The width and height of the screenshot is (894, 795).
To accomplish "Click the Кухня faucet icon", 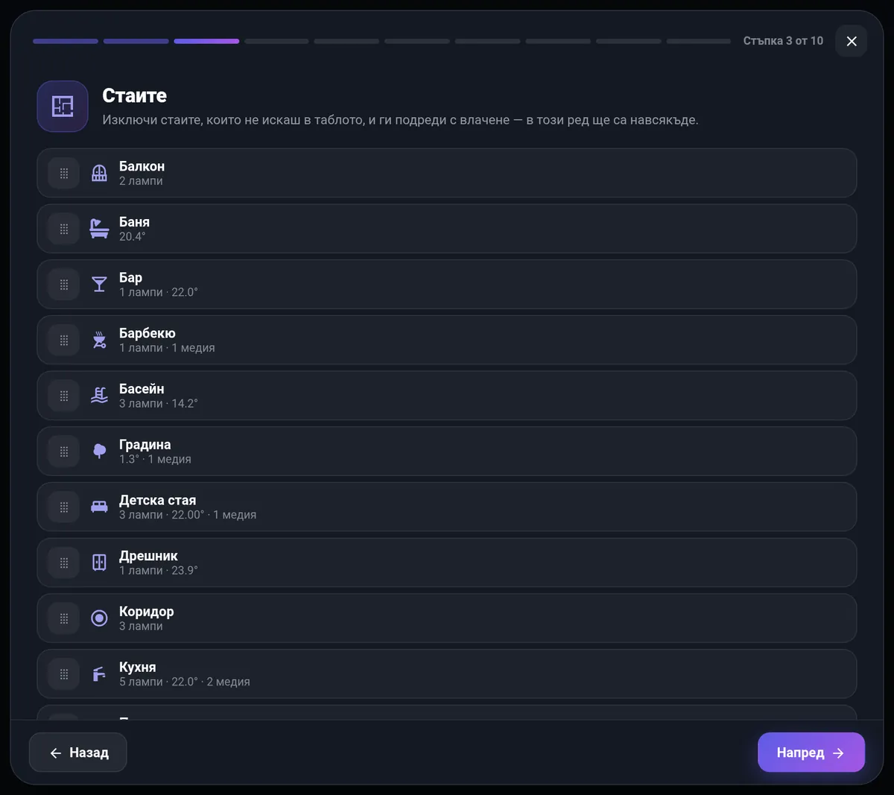I will click(x=99, y=674).
